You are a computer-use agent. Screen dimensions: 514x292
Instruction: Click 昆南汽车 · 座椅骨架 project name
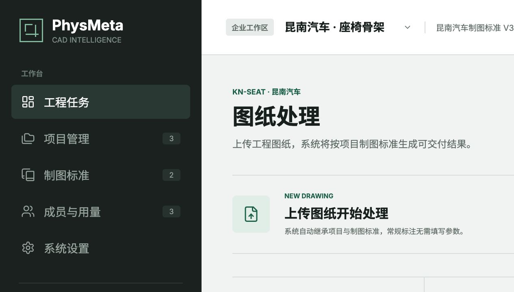coord(335,28)
